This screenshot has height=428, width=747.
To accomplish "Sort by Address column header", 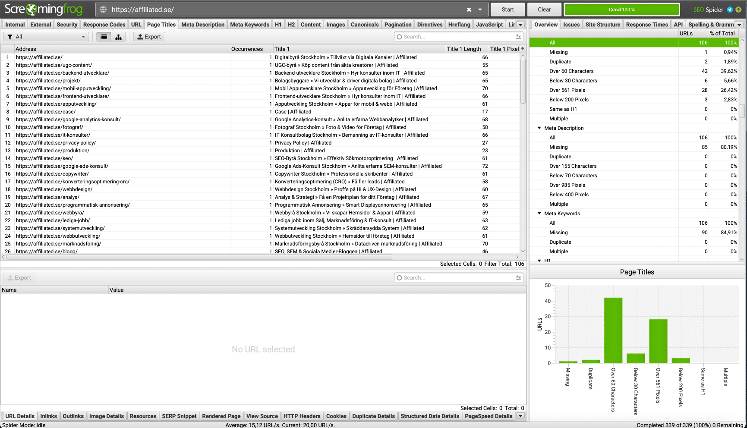I will pyautogui.click(x=122, y=49).
